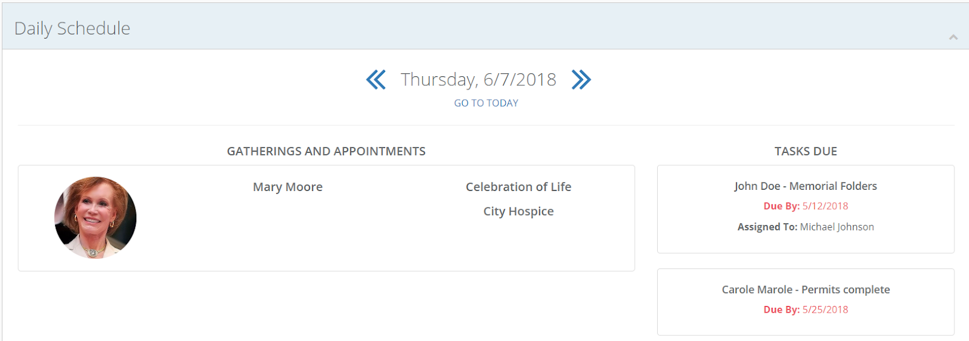Open John Doe - Memorial Folders task
The height and width of the screenshot is (341, 969).
(x=805, y=186)
